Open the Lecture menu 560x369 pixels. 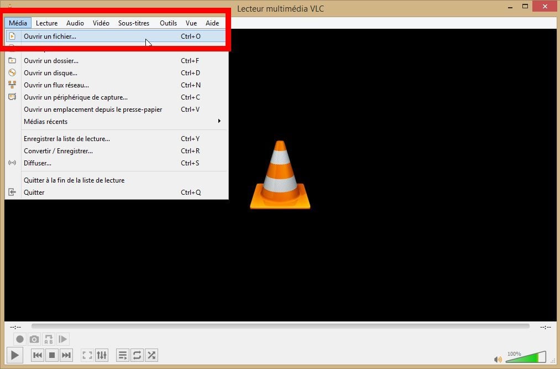coord(47,23)
